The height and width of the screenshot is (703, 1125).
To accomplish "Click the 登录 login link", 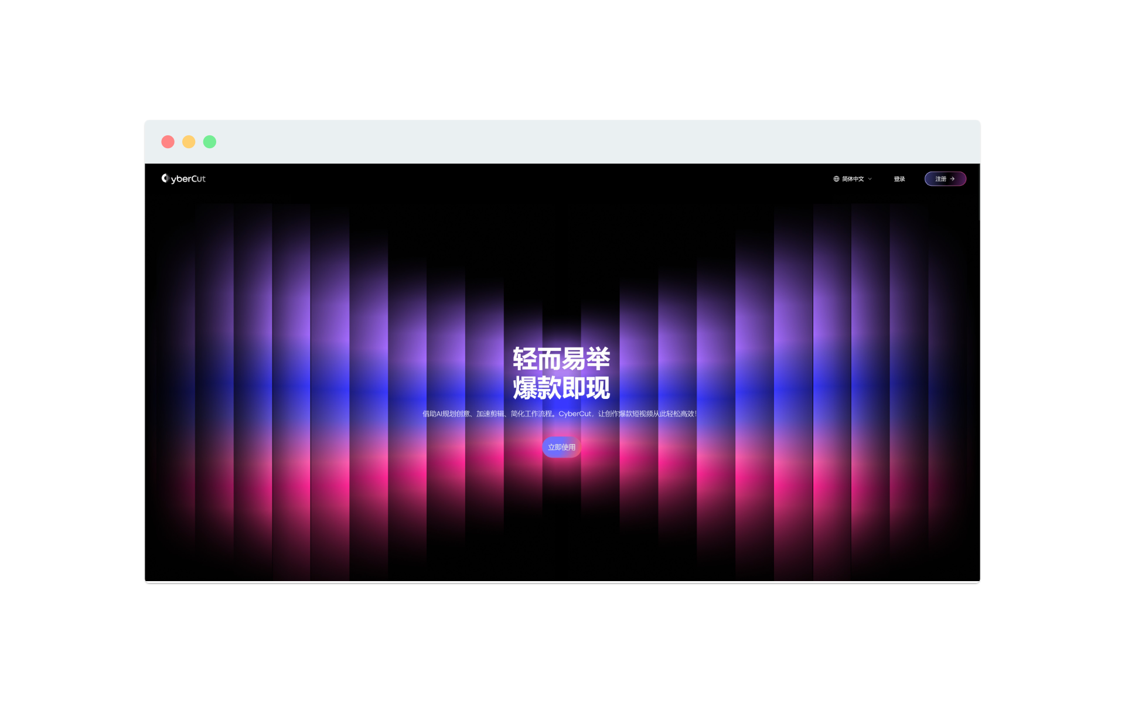I will pos(899,179).
